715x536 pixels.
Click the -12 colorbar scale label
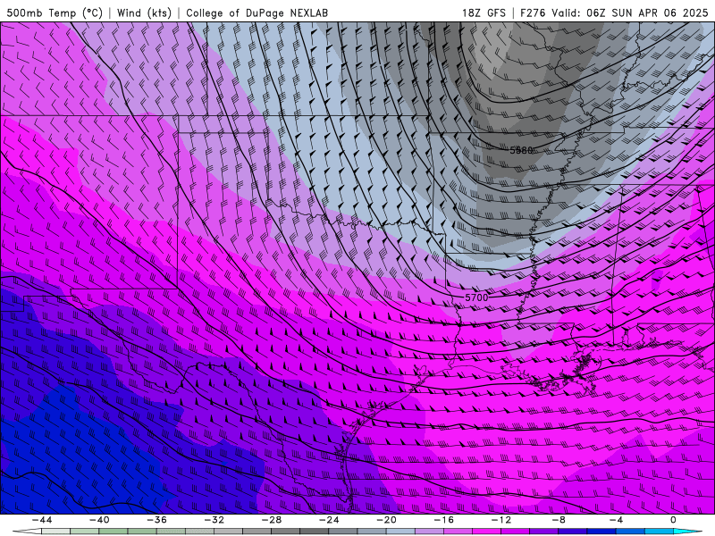pos(501,520)
